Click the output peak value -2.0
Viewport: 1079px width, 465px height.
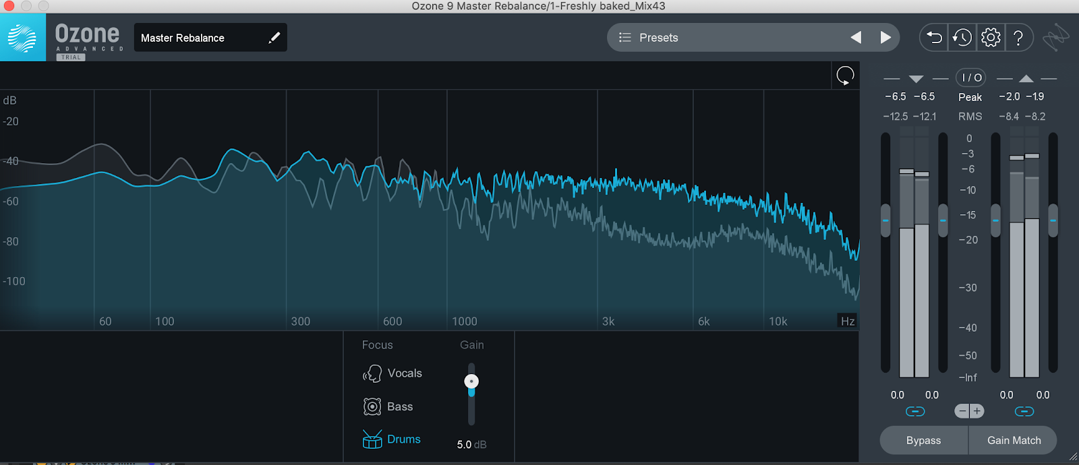coord(1009,96)
